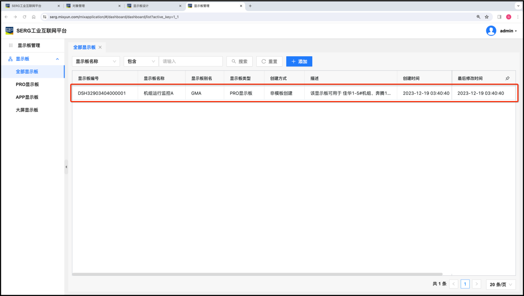Image resolution: width=524 pixels, height=296 pixels.
Task: Close the 全部显示板 tab
Action: [x=100, y=47]
